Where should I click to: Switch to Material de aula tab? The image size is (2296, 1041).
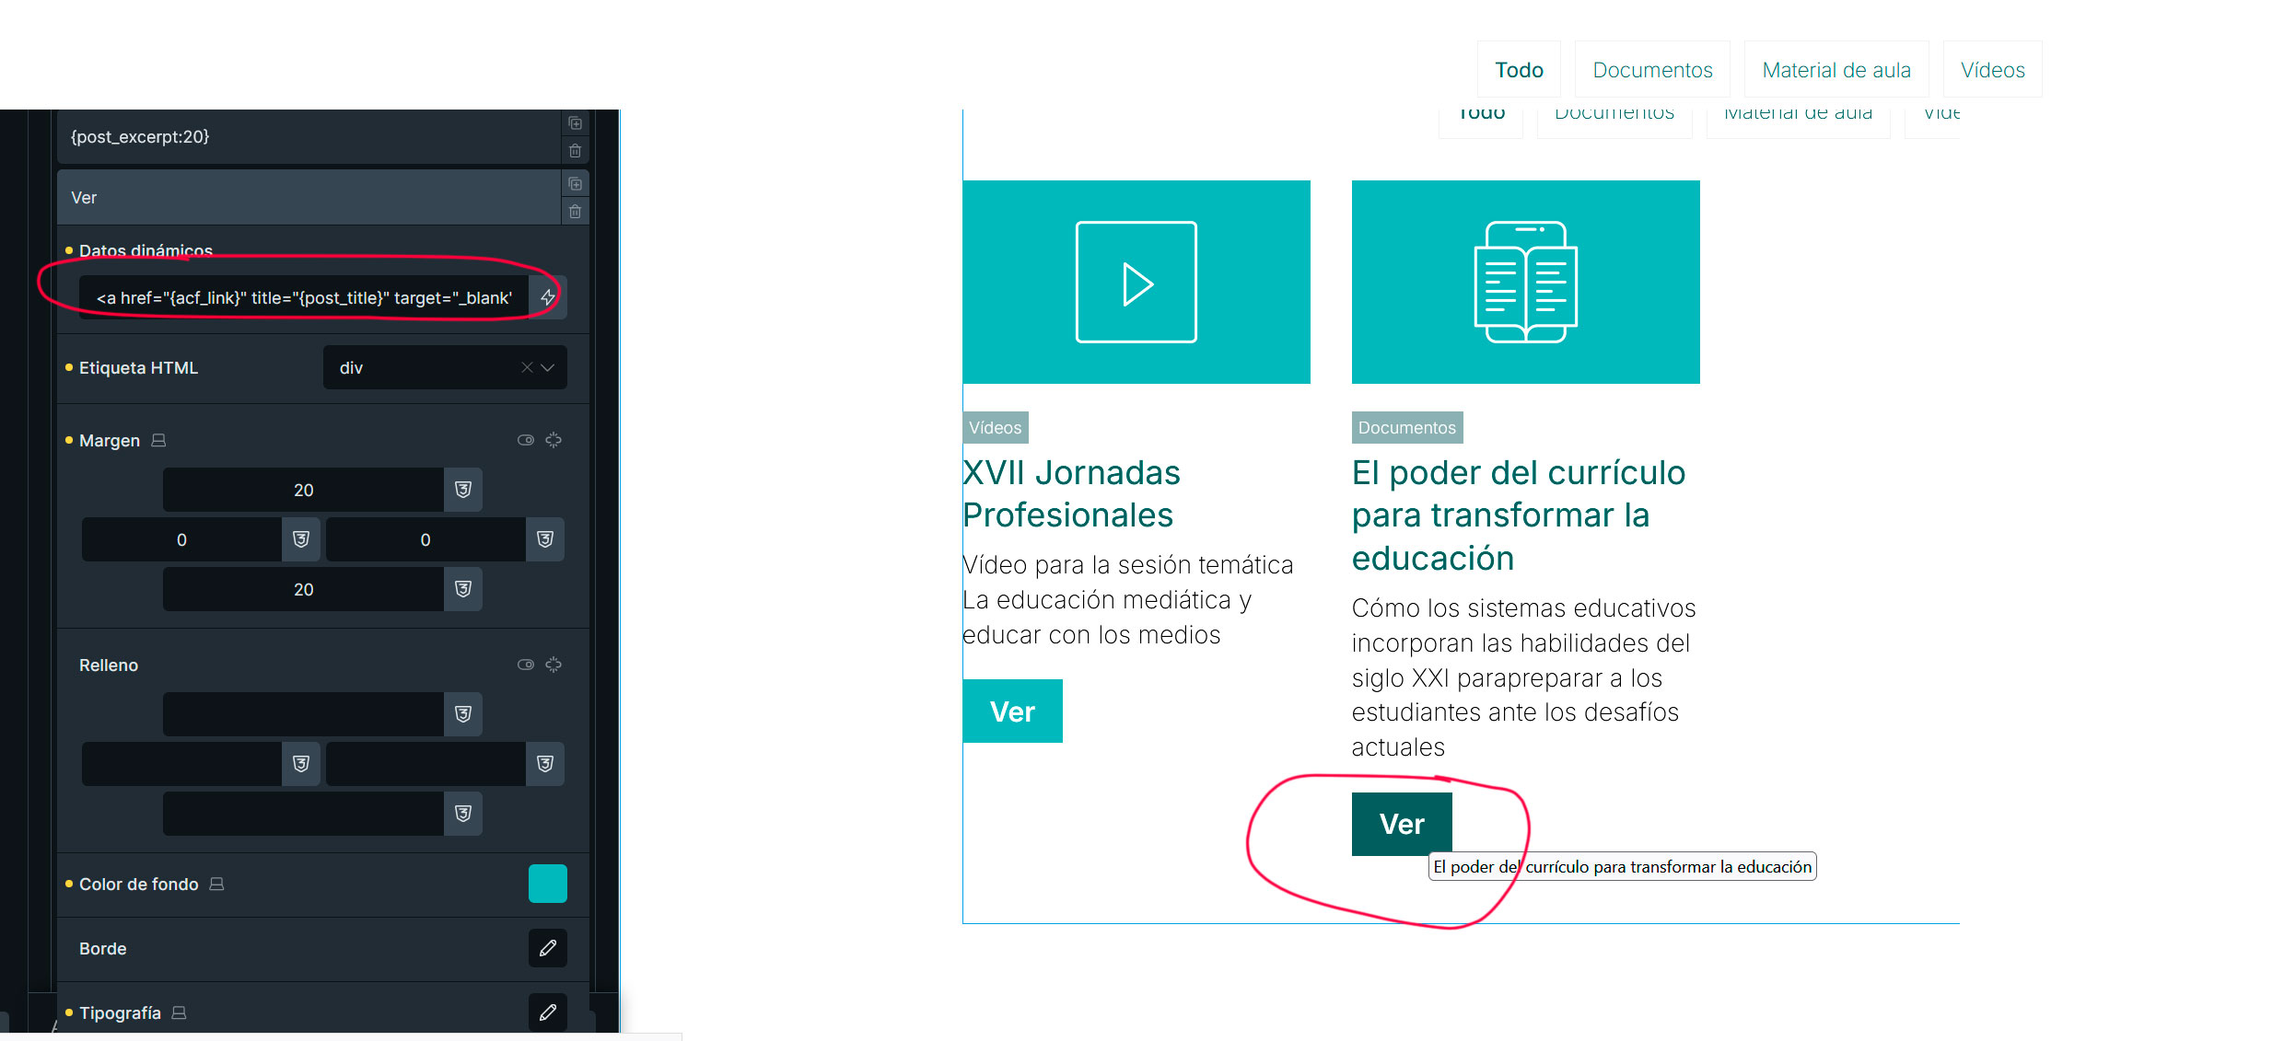click(1836, 70)
